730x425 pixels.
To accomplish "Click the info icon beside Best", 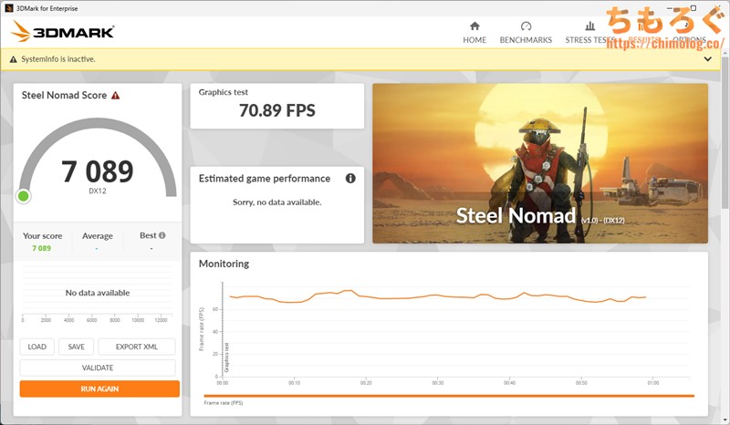I will click(x=162, y=235).
